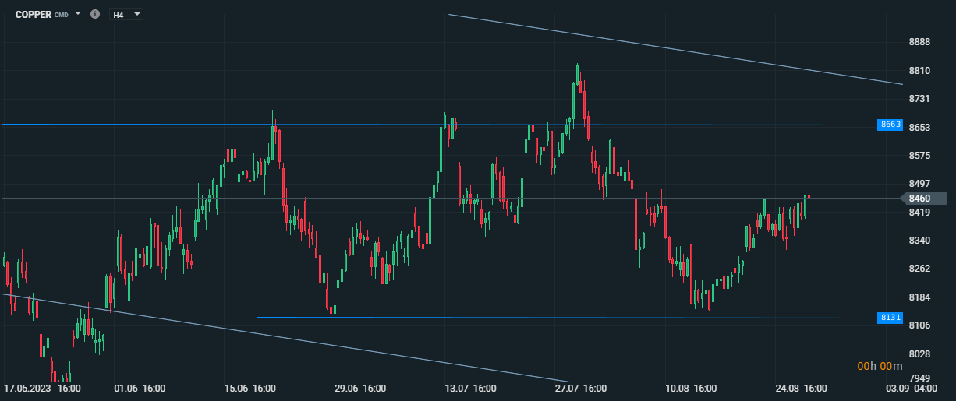Click the 8575 price axis value
This screenshot has height=401, width=956.
(x=920, y=156)
